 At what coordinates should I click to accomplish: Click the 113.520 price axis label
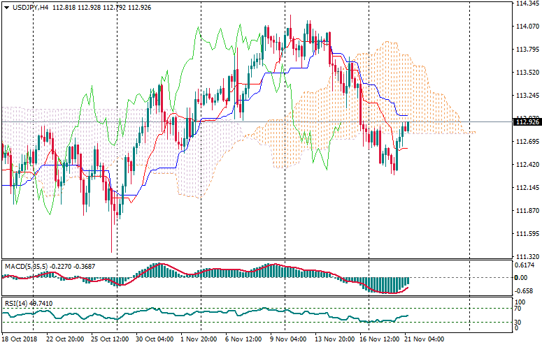pos(526,73)
